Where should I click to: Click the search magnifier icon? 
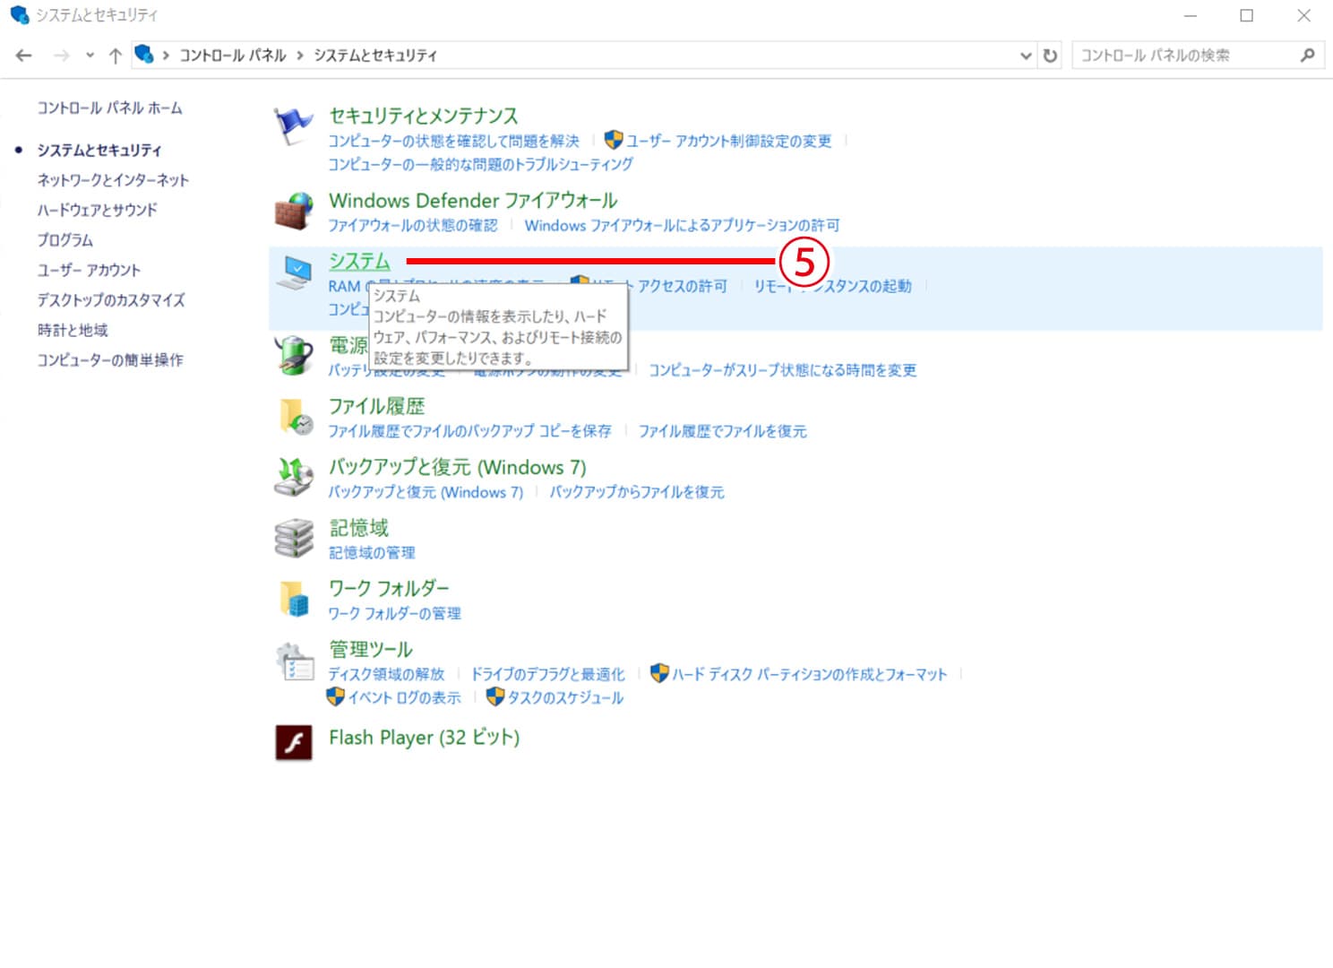pyautogui.click(x=1308, y=56)
